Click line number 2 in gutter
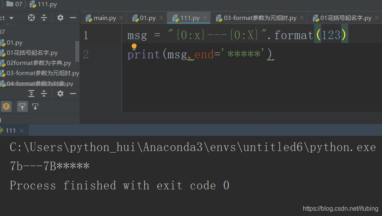The height and width of the screenshot is (216, 382). tap(85, 54)
